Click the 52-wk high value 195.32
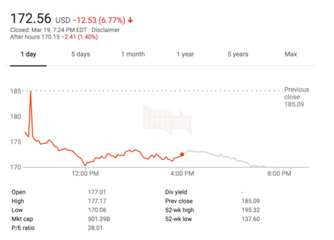Viewport: 334px width, 240px height. pos(250,210)
